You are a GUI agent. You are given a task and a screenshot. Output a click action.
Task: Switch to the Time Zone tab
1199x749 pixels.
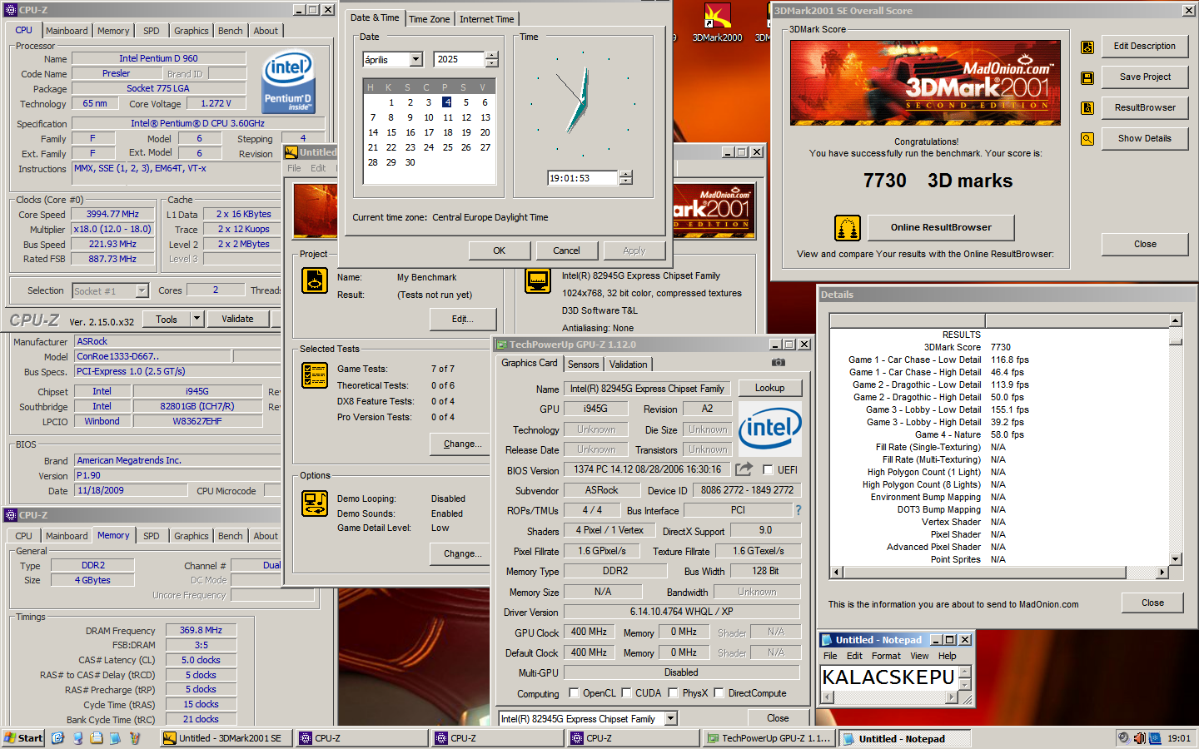pyautogui.click(x=429, y=19)
